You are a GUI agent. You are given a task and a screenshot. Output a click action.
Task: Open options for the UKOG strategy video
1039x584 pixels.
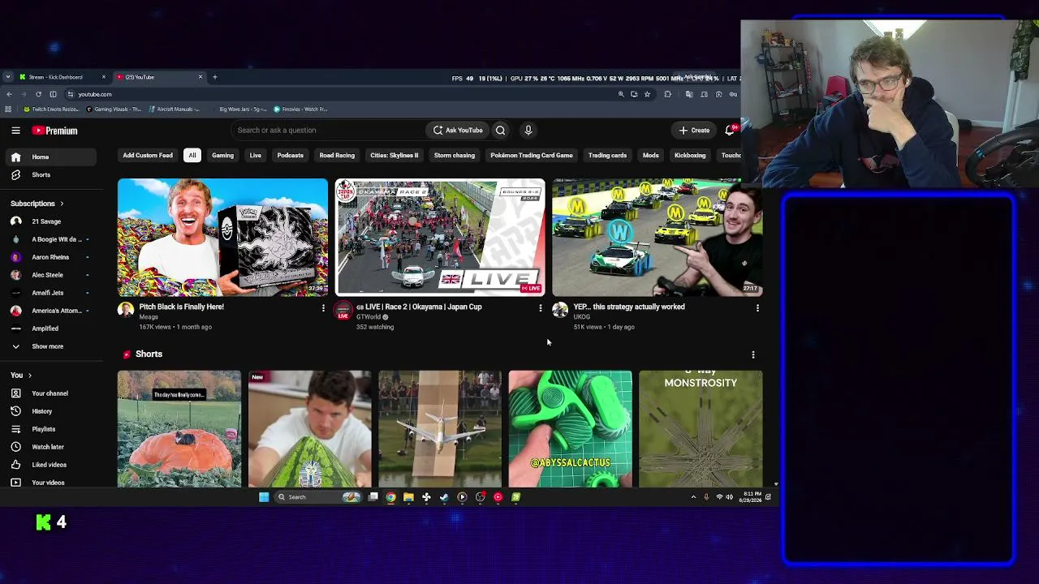point(757,308)
